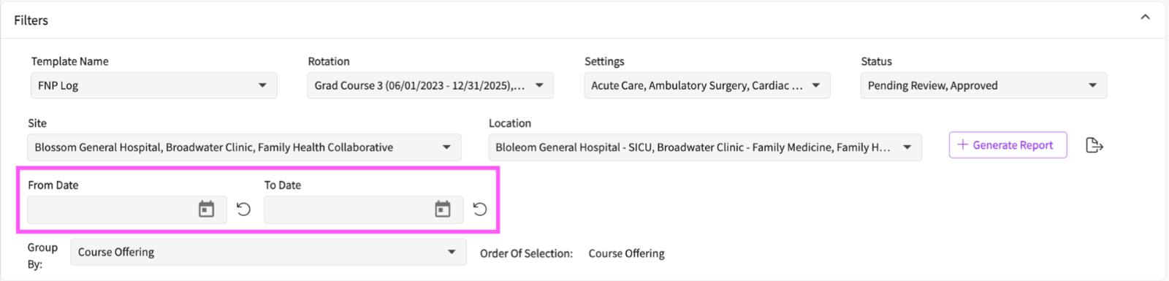Reset the To Date field
This screenshot has width=1169, height=281.
[x=480, y=209]
